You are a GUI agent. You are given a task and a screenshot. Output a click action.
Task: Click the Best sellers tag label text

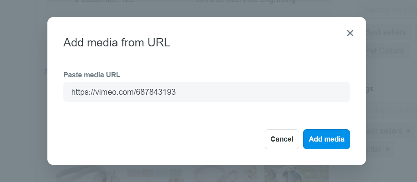tap(384, 131)
